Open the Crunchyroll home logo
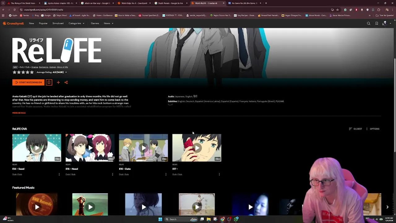The image size is (396, 223). (x=13, y=23)
